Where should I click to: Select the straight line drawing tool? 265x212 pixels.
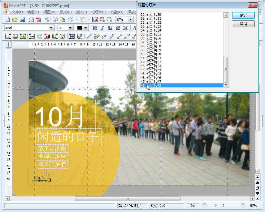point(89,36)
